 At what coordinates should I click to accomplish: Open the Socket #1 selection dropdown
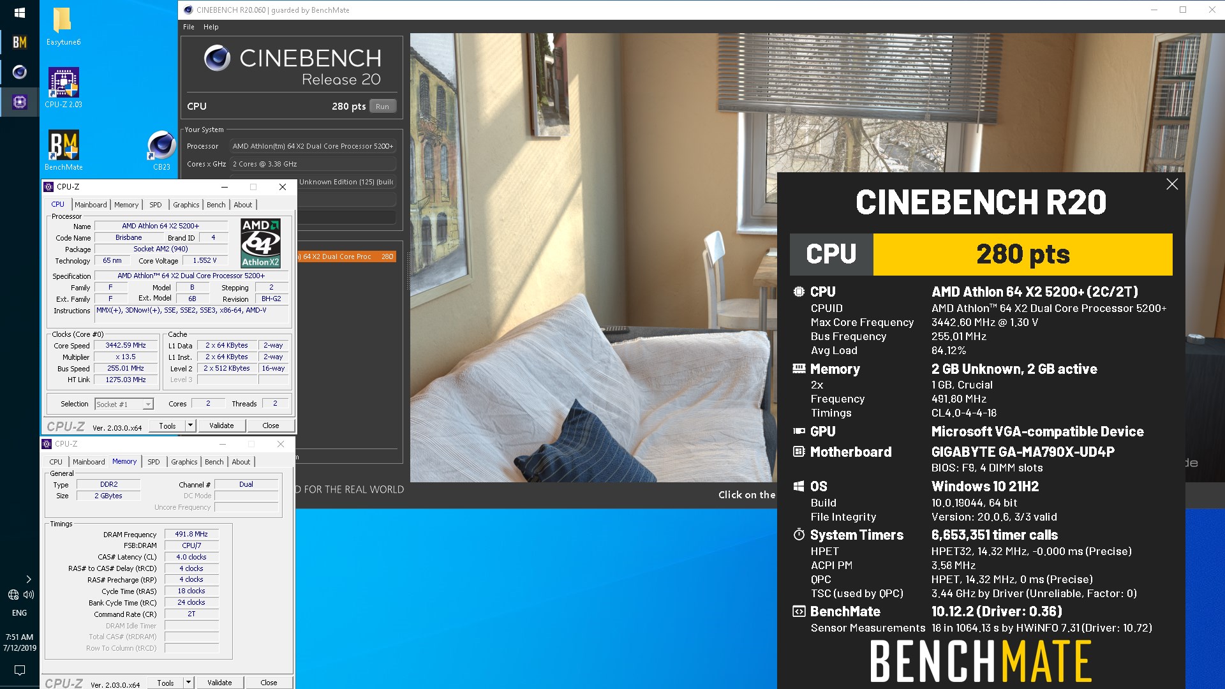pos(124,404)
